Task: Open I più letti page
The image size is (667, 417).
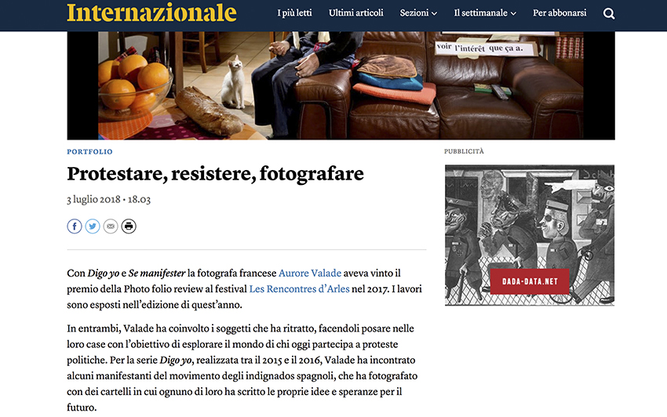Action: click(x=294, y=13)
